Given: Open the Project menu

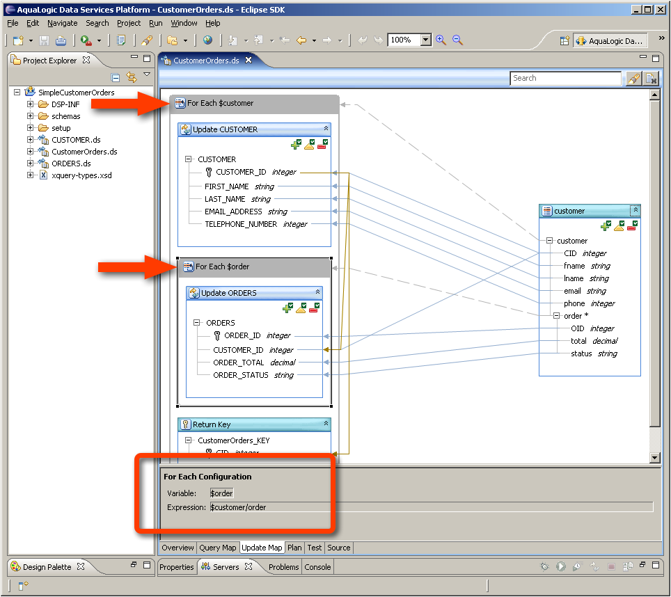Looking at the screenshot, I should coord(129,23).
